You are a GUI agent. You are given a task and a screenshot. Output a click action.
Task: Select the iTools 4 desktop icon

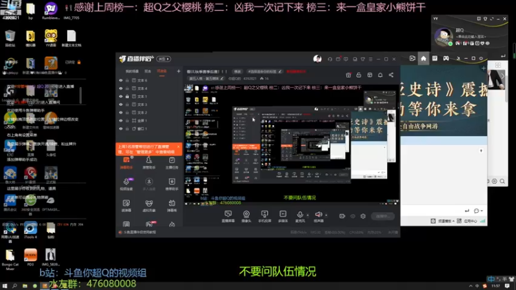tap(30, 230)
